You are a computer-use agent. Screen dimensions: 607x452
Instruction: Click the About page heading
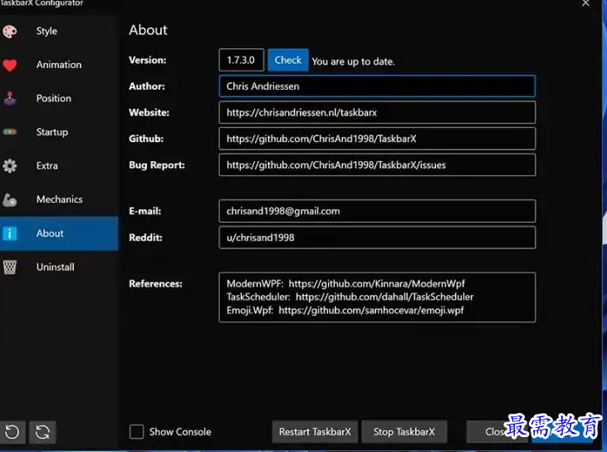[x=148, y=30]
